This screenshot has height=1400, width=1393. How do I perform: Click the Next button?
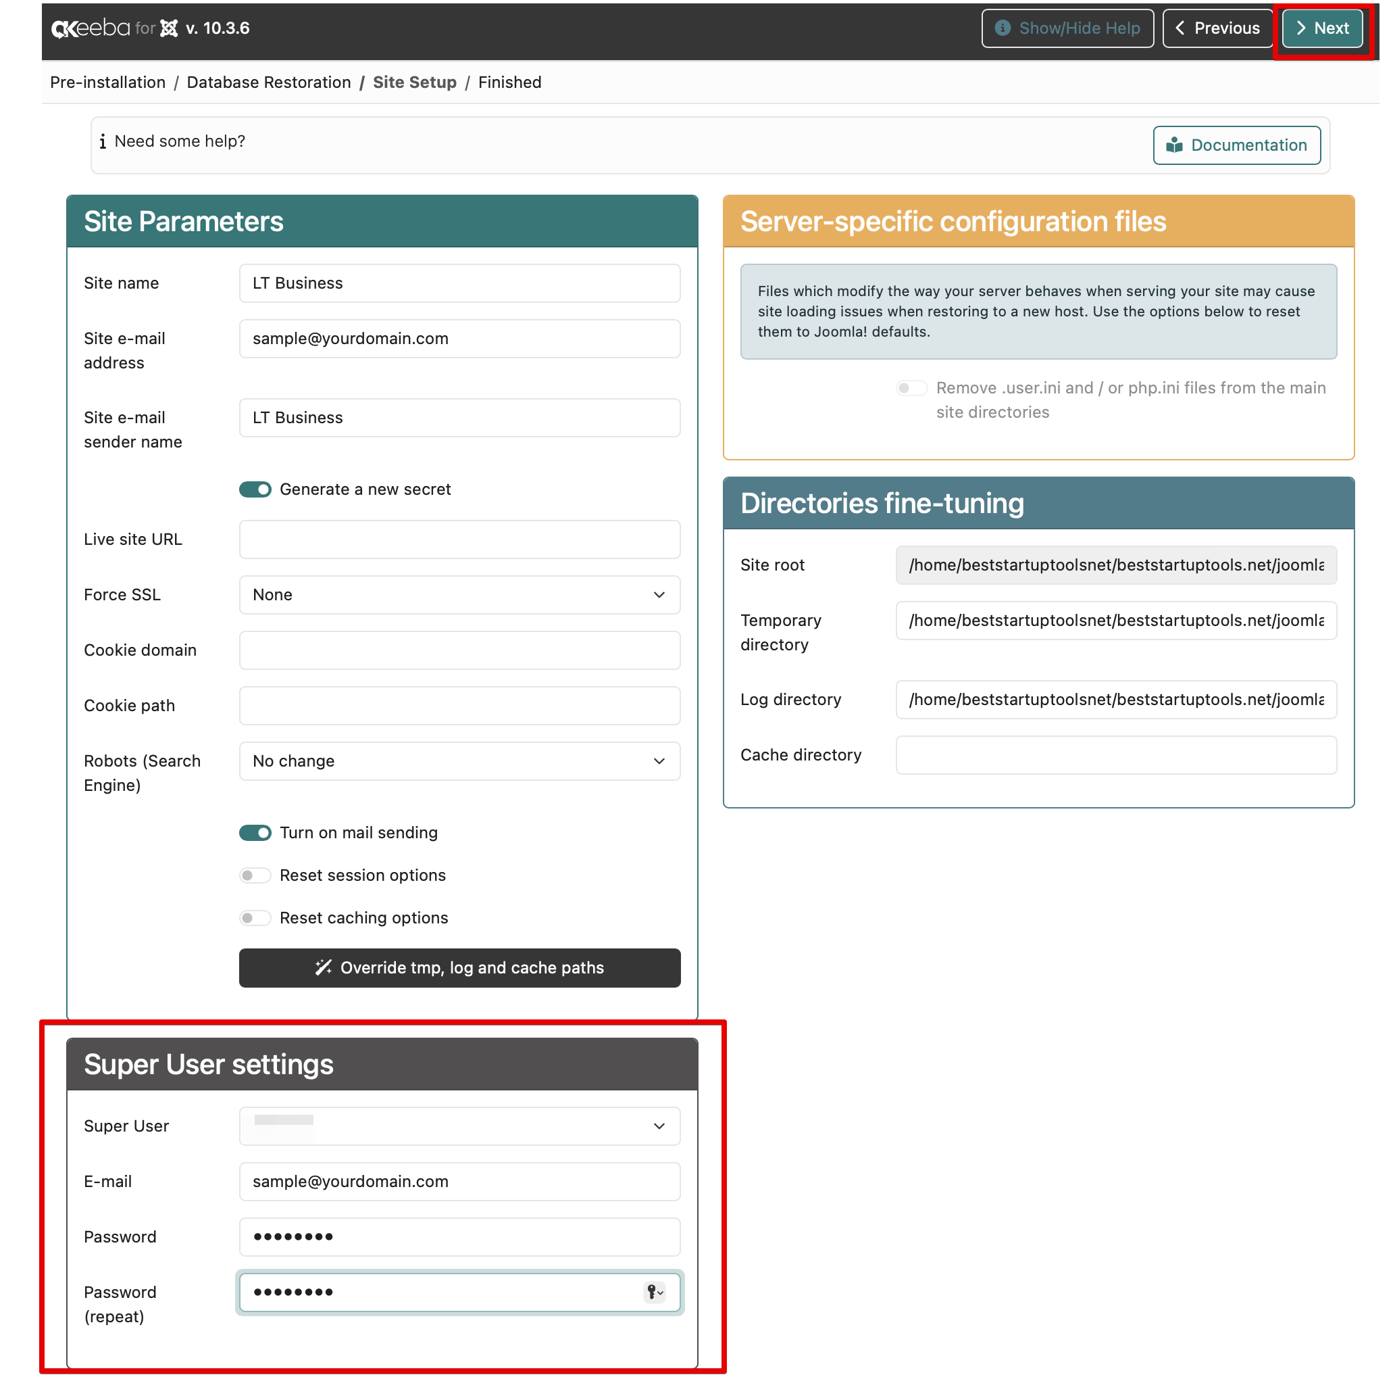coord(1322,28)
